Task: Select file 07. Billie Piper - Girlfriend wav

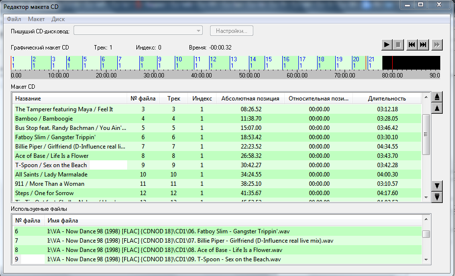Action: (x=217, y=241)
